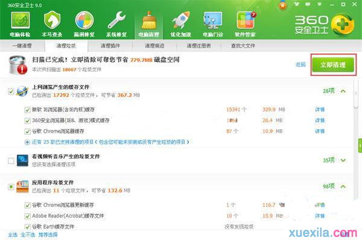Click 还有 25 款已支持清理的项目 link

pyautogui.click(x=110, y=142)
